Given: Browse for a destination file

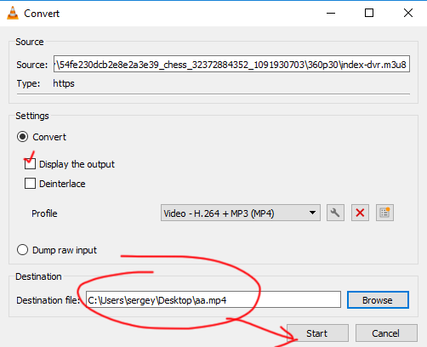Looking at the screenshot, I should click(378, 299).
